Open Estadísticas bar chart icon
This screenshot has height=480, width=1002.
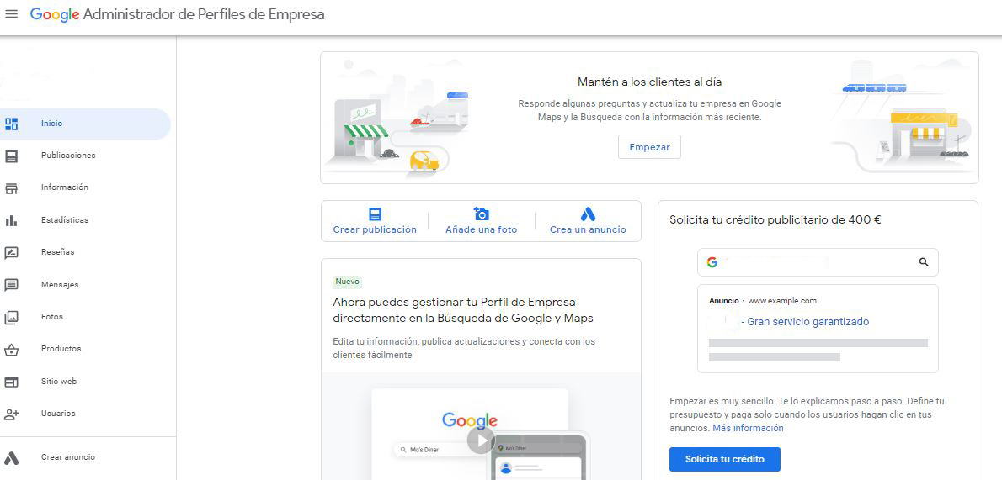point(12,220)
